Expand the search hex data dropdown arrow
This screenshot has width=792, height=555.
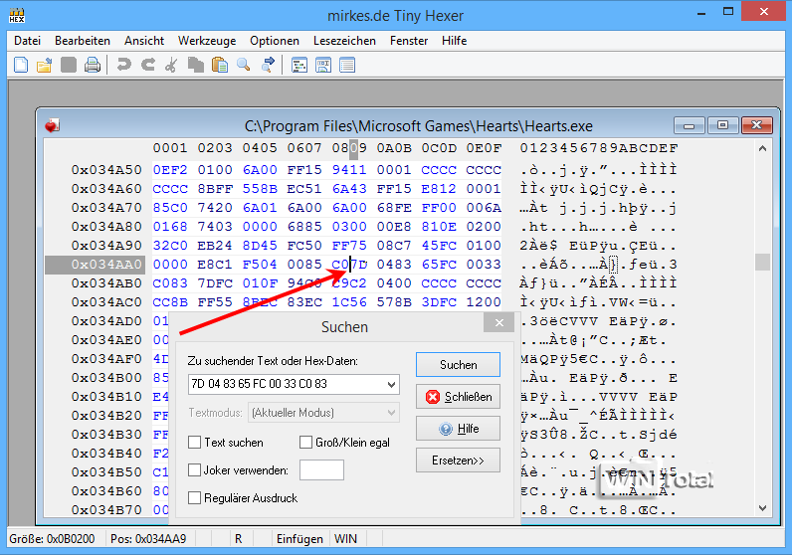click(x=391, y=384)
